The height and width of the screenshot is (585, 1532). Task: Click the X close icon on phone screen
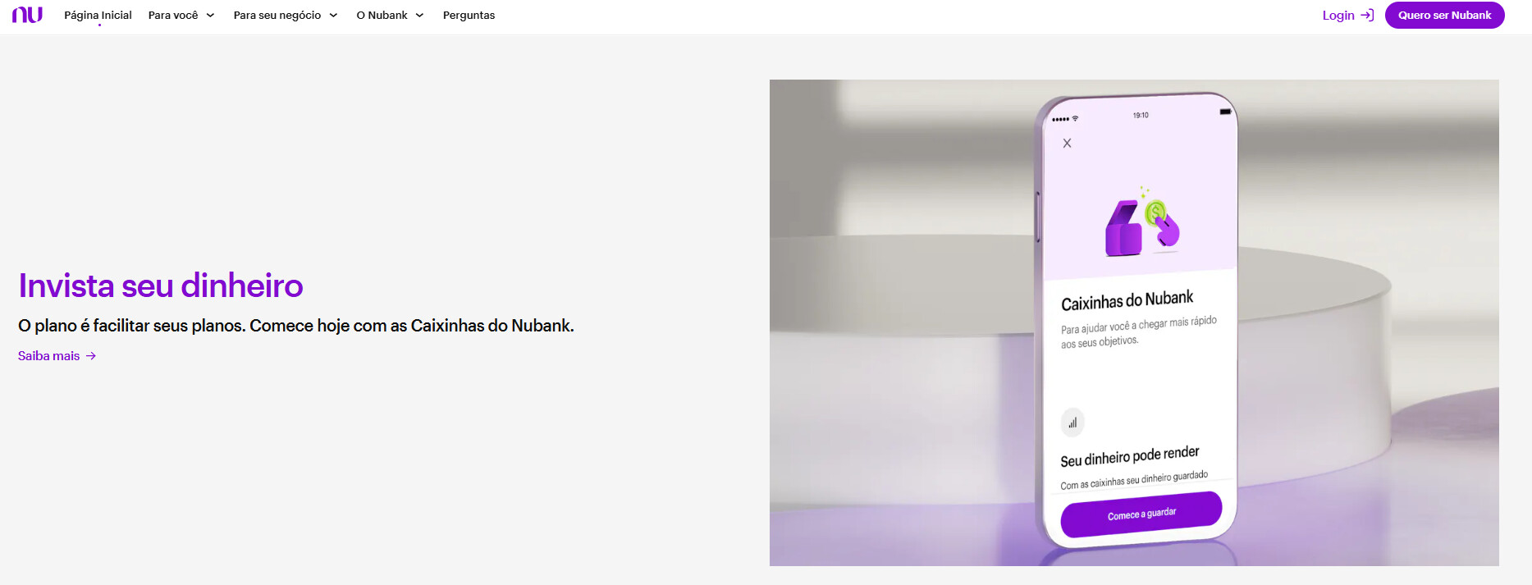pos(1067,143)
